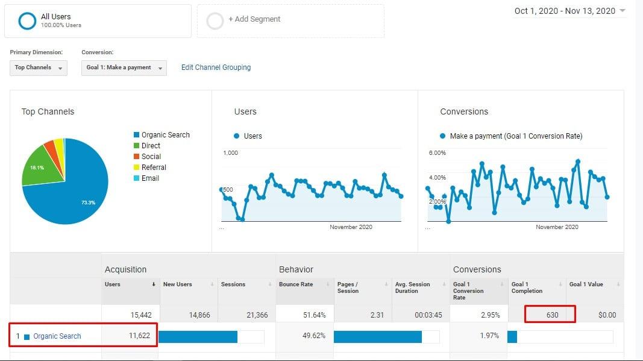Select the All Users segment circle
Image resolution: width=643 pixels, height=361 pixels.
[x=26, y=20]
